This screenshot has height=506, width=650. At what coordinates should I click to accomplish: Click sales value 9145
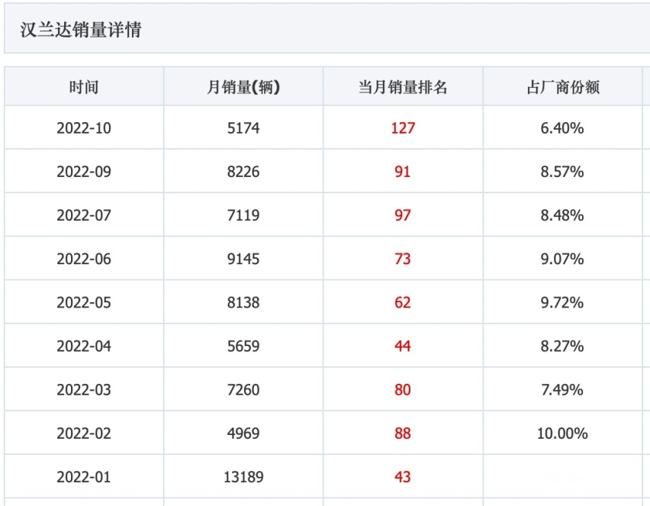click(243, 259)
